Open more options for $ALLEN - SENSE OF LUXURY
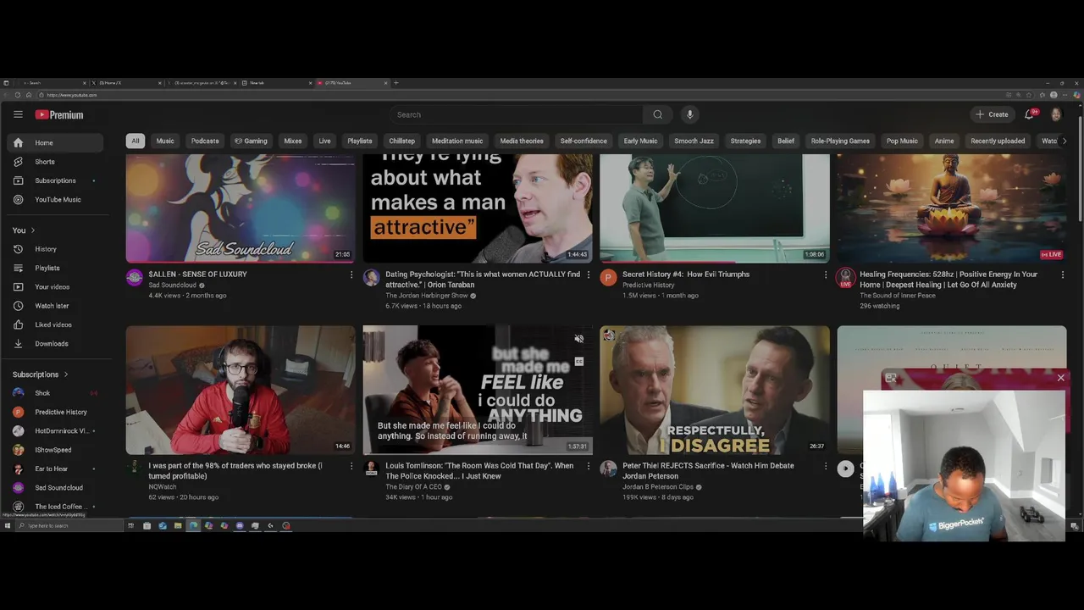 pyautogui.click(x=351, y=274)
